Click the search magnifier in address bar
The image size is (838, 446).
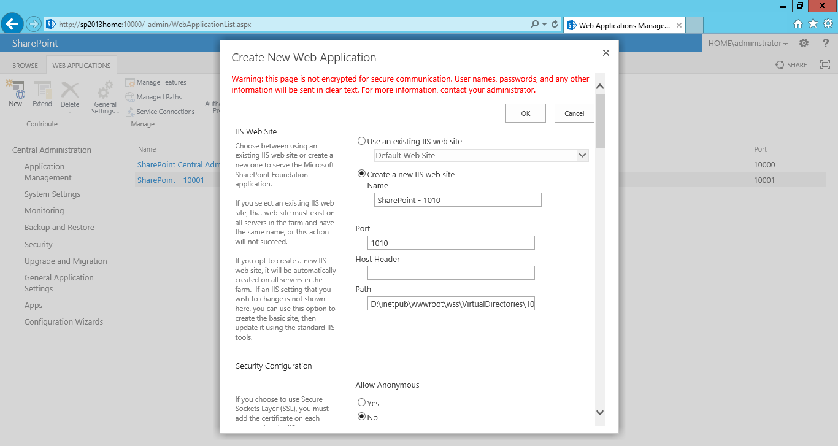click(535, 25)
